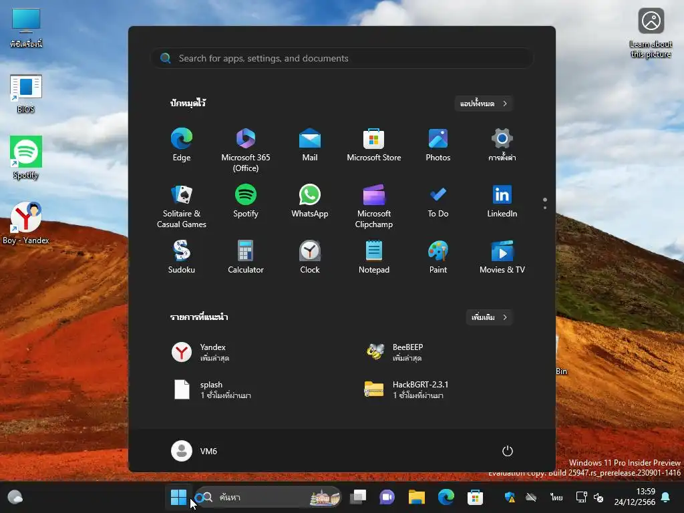Open Solitaire & Casual Games

(x=182, y=206)
